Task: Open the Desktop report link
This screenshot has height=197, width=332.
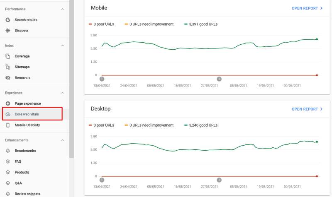Action: point(307,109)
